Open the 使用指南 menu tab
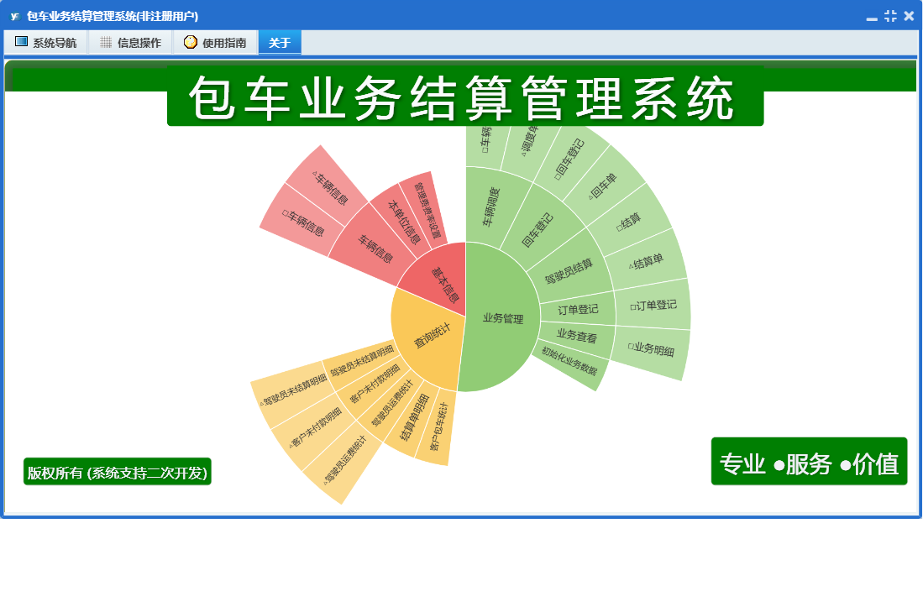 coord(216,43)
